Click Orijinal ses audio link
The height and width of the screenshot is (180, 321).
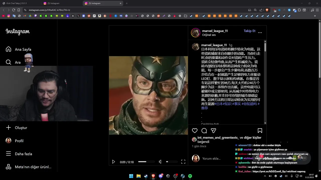[209, 35]
